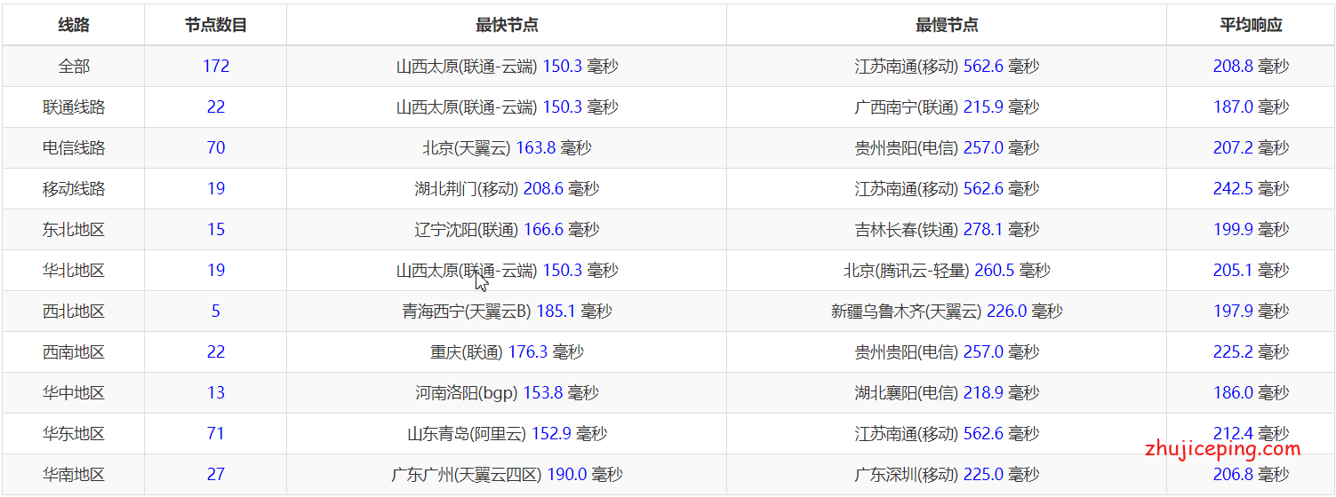Click node count 15 for 东北地区

tap(216, 230)
